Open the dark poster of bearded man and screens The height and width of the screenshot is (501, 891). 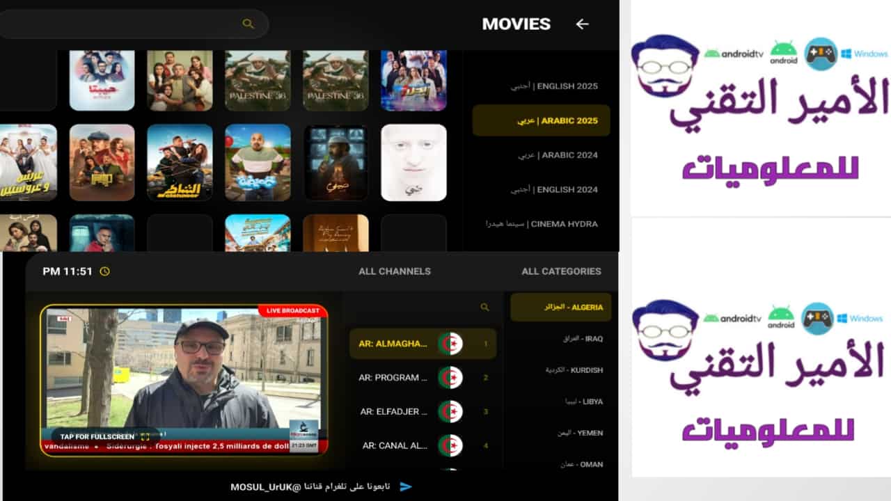[336, 162]
